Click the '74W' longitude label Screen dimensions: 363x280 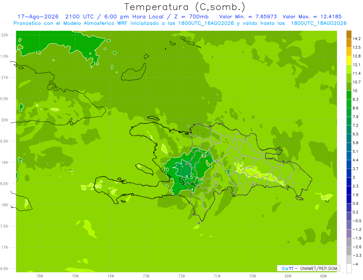[x=111, y=276]
